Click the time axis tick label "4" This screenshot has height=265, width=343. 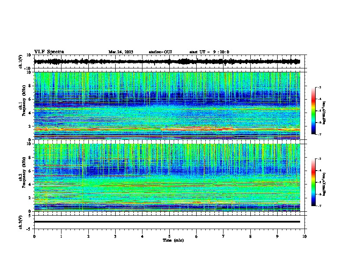[142, 236]
